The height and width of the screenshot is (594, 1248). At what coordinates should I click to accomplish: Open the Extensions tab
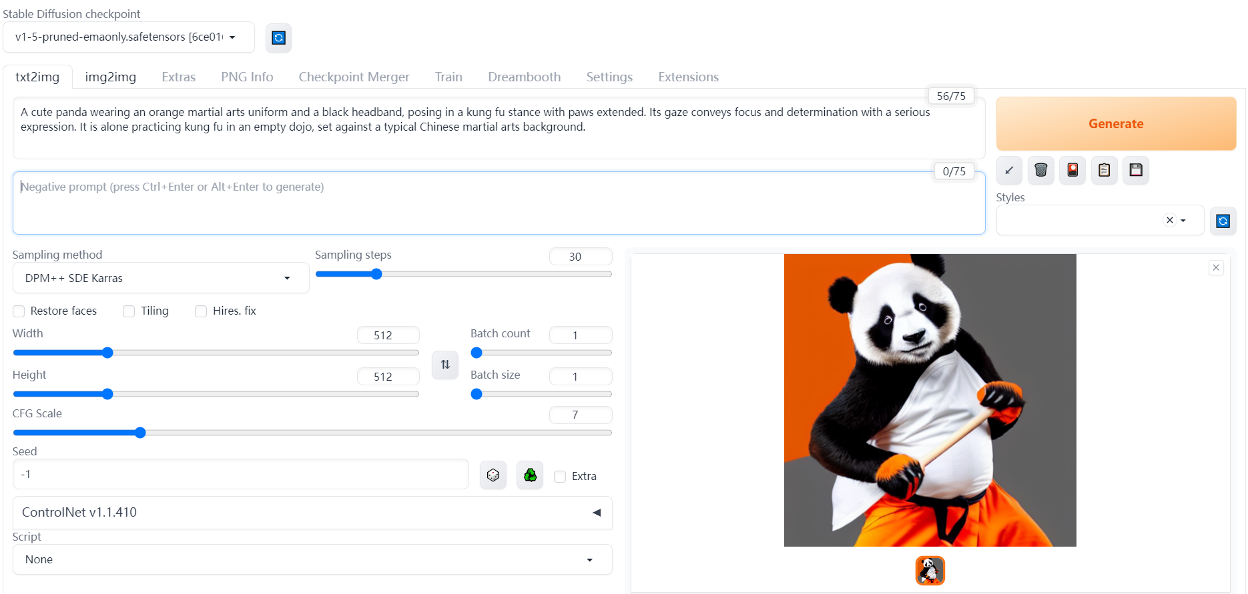click(689, 77)
